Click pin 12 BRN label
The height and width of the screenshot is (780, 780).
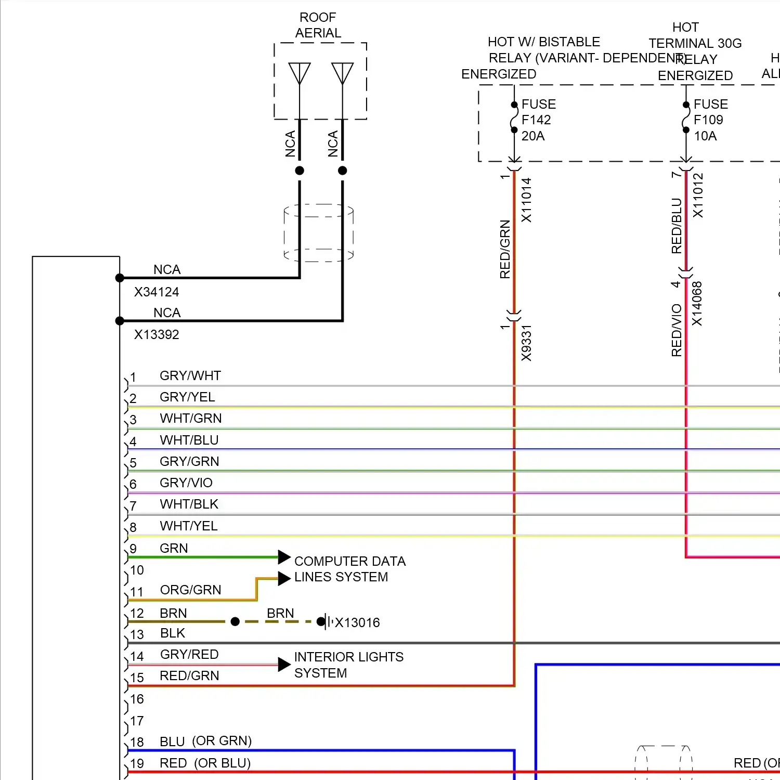[173, 613]
